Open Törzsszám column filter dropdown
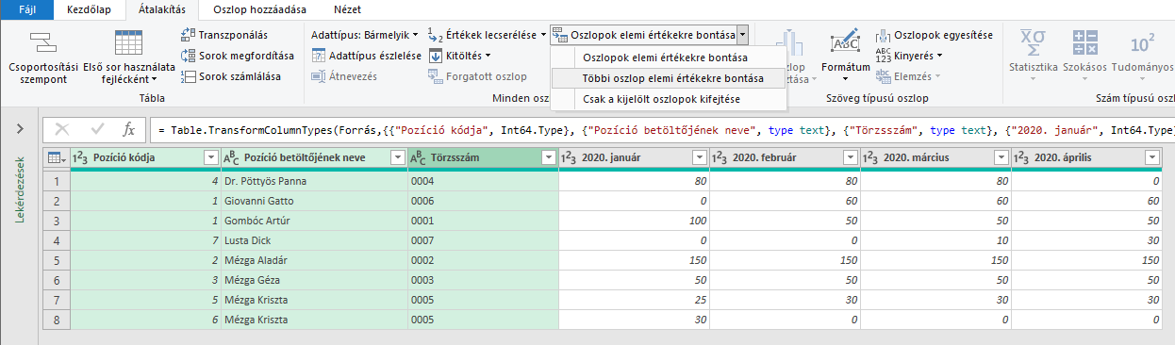 point(547,157)
